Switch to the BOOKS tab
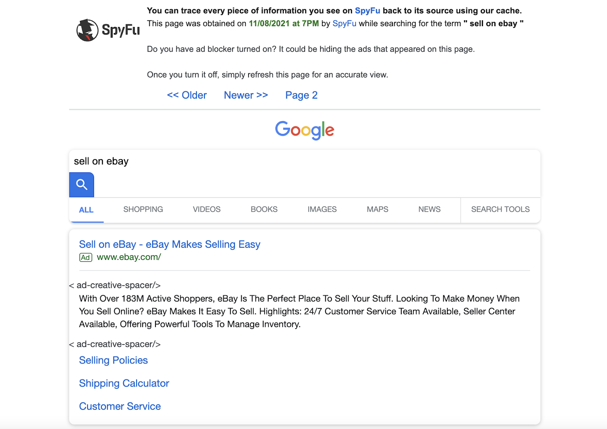 264,209
